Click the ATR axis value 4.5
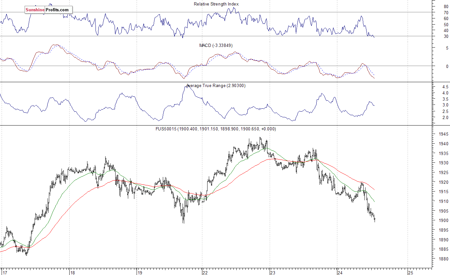Screen dimensions: 450x275 tap(445, 87)
